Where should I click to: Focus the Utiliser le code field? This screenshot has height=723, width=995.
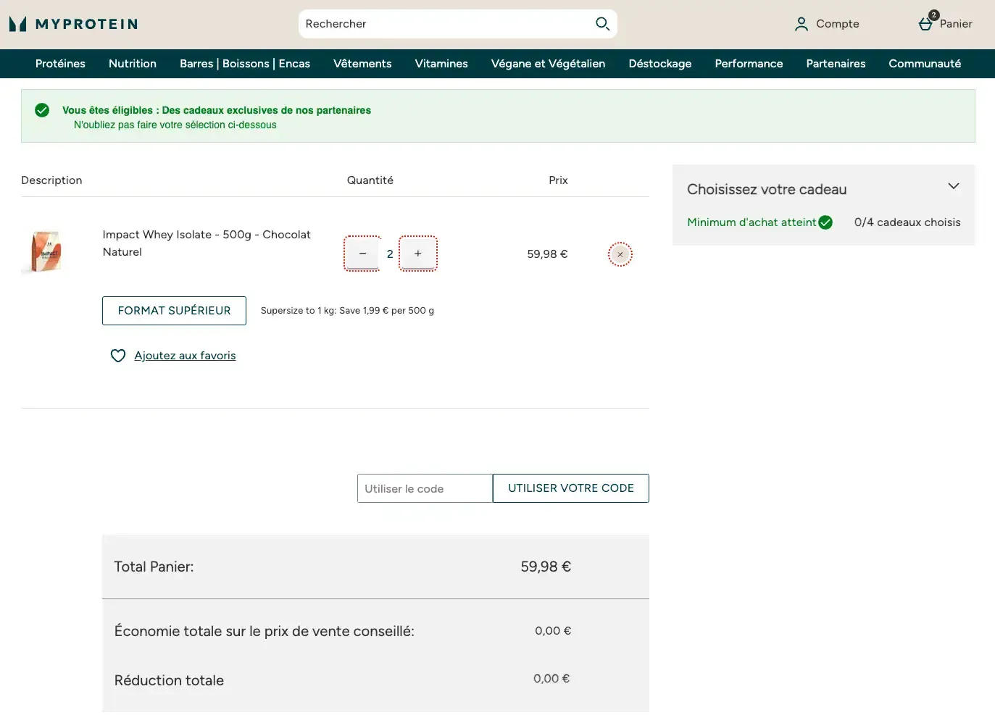425,488
